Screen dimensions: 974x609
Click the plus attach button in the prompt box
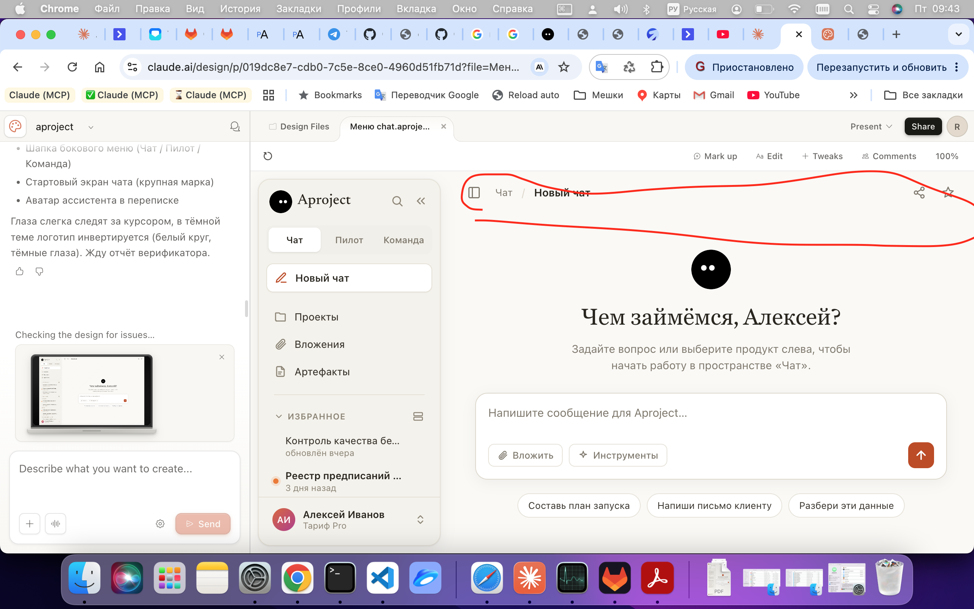click(x=30, y=524)
